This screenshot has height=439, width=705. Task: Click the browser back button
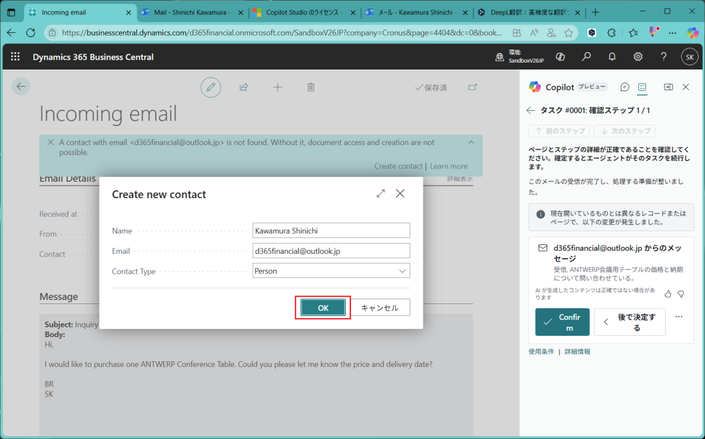pyautogui.click(x=11, y=32)
